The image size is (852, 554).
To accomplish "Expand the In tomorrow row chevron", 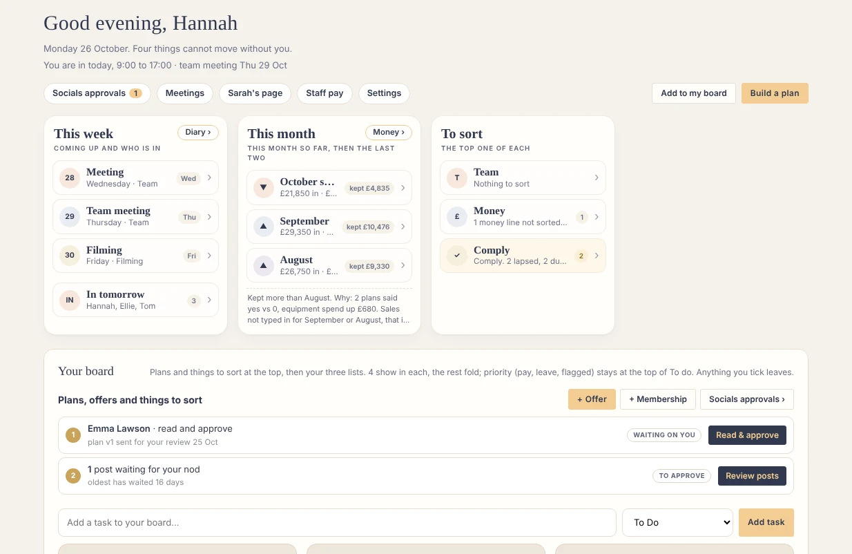I will [x=209, y=300].
